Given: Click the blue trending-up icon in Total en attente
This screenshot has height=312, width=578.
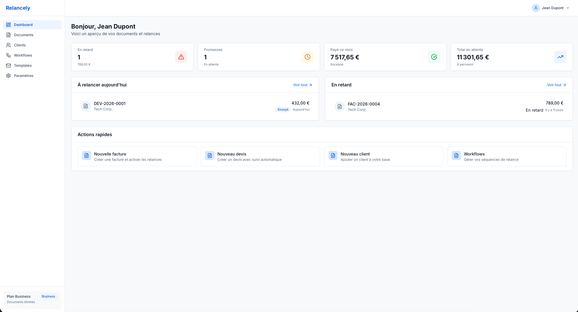Looking at the screenshot, I should (560, 57).
